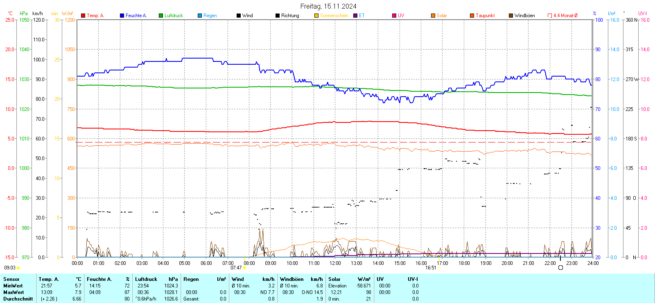Click the brown Windböen legend square

coord(511,16)
